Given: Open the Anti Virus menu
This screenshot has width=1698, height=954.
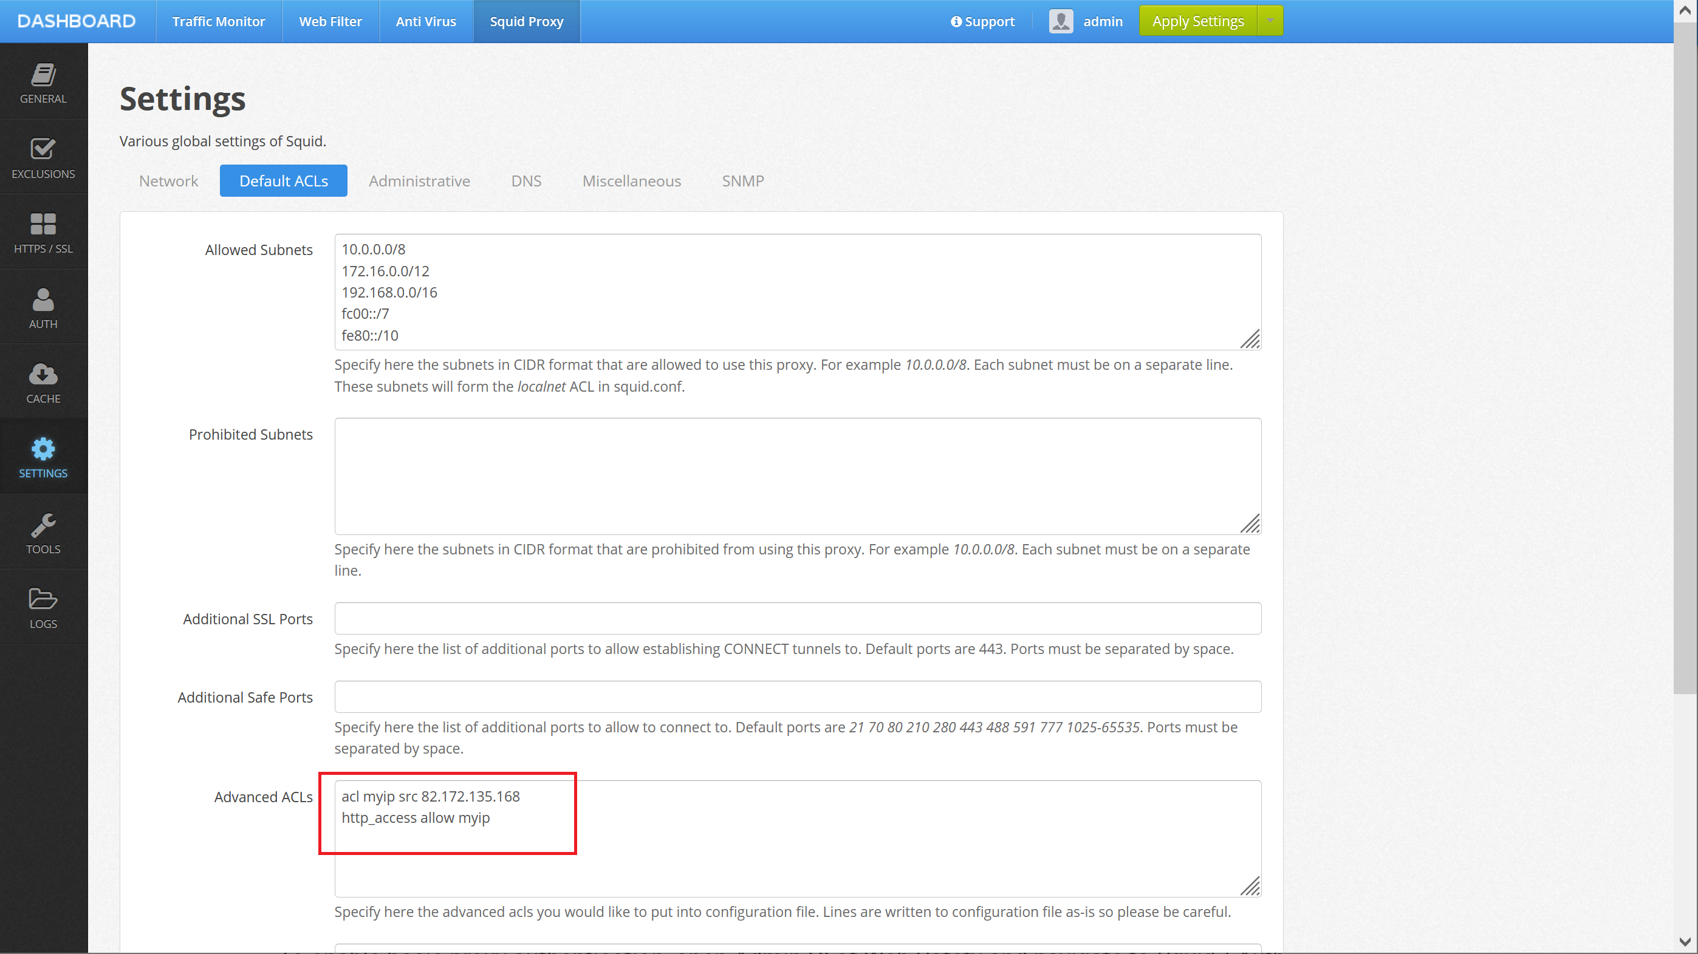Looking at the screenshot, I should [x=426, y=21].
